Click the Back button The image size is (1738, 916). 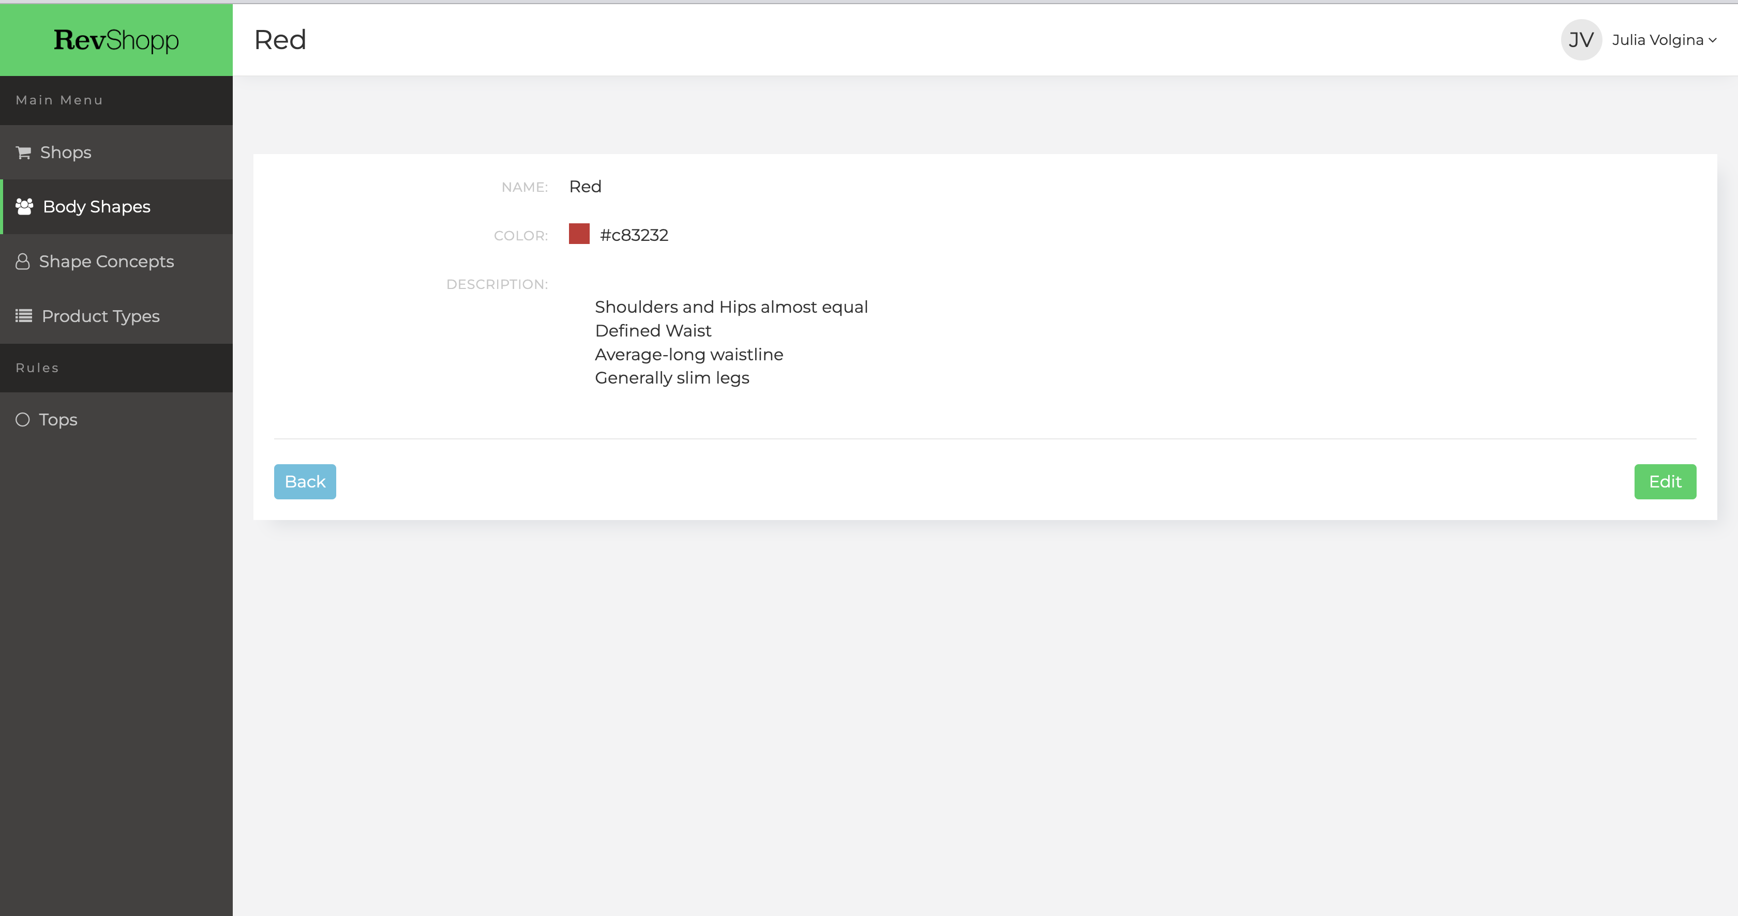(x=305, y=482)
